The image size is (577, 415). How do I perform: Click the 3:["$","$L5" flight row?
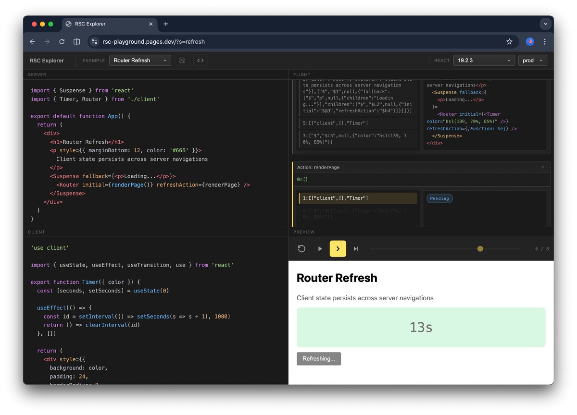[x=358, y=139]
